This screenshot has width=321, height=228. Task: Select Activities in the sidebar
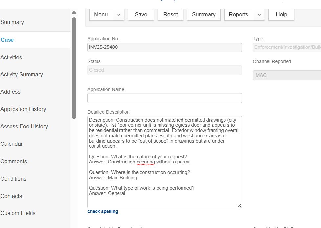[x=11, y=57]
